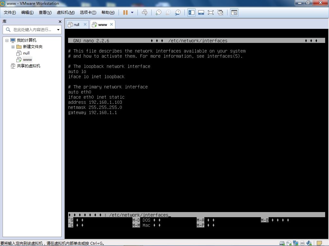Screen dimensions: 329x246
Task: Click the M-B option in nano footer
Action: [275, 220]
